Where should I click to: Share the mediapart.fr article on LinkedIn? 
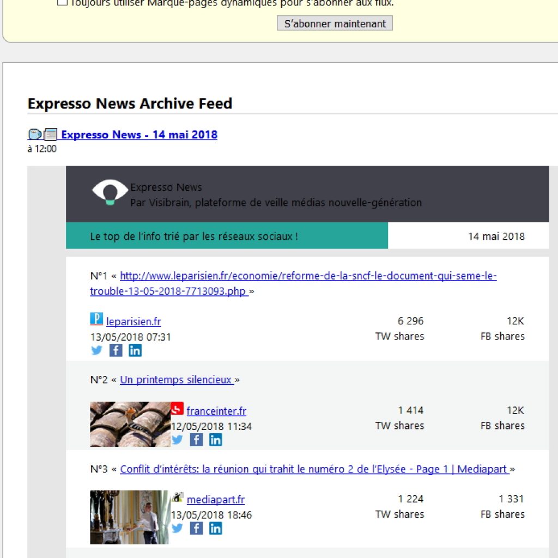pyautogui.click(x=216, y=529)
